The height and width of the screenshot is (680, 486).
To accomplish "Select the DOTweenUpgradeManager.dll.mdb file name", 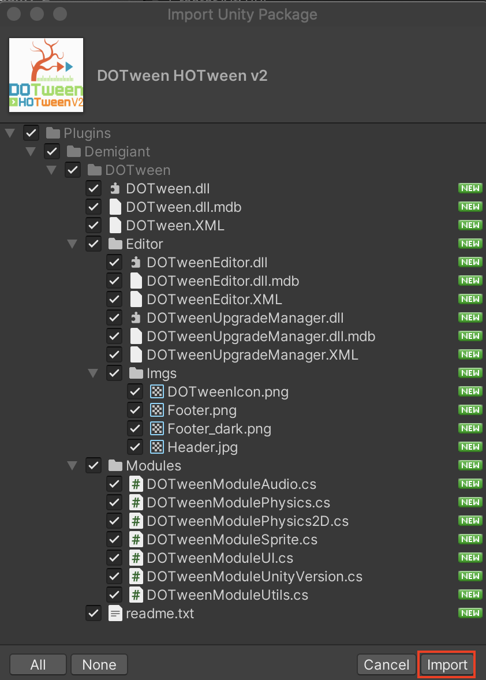I will coord(261,337).
